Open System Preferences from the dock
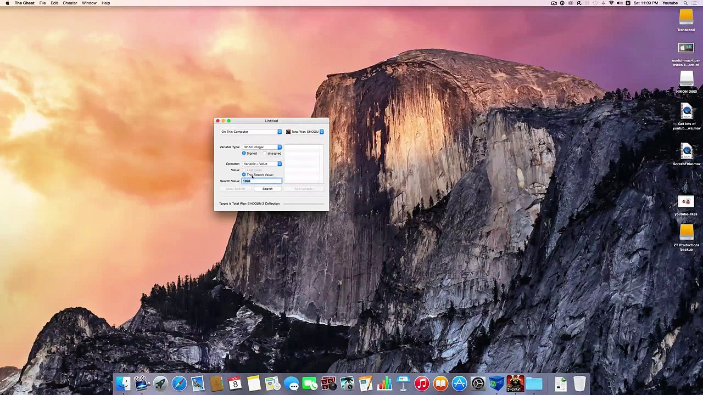This screenshot has width=703, height=395. point(478,383)
